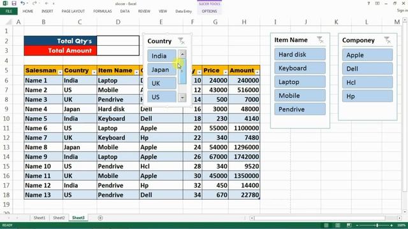The height and width of the screenshot is (229, 408).
Task: Toggle Laptop in Item Name slicer
Action: pos(300,82)
